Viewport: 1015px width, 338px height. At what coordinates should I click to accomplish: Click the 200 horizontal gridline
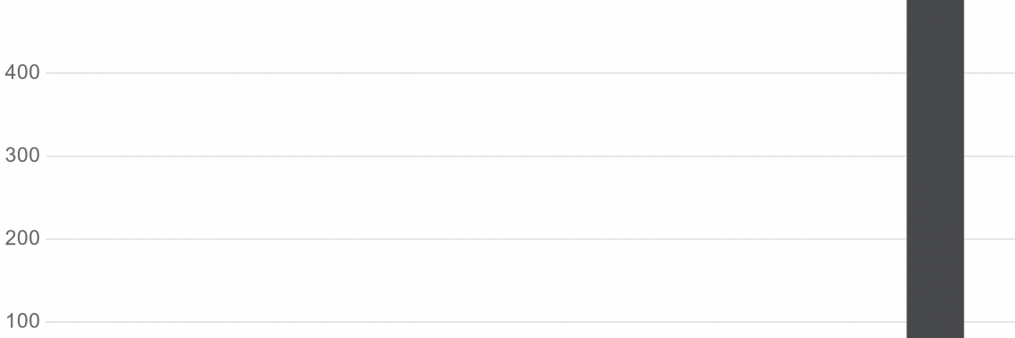[475, 239]
